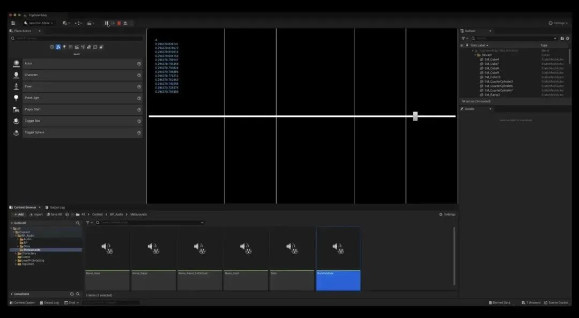Select the Basic category in Place Actors
The image size is (579, 318).
click(58, 47)
